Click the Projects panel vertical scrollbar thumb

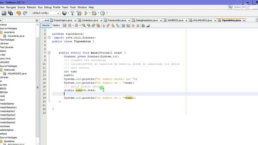coord(37,87)
